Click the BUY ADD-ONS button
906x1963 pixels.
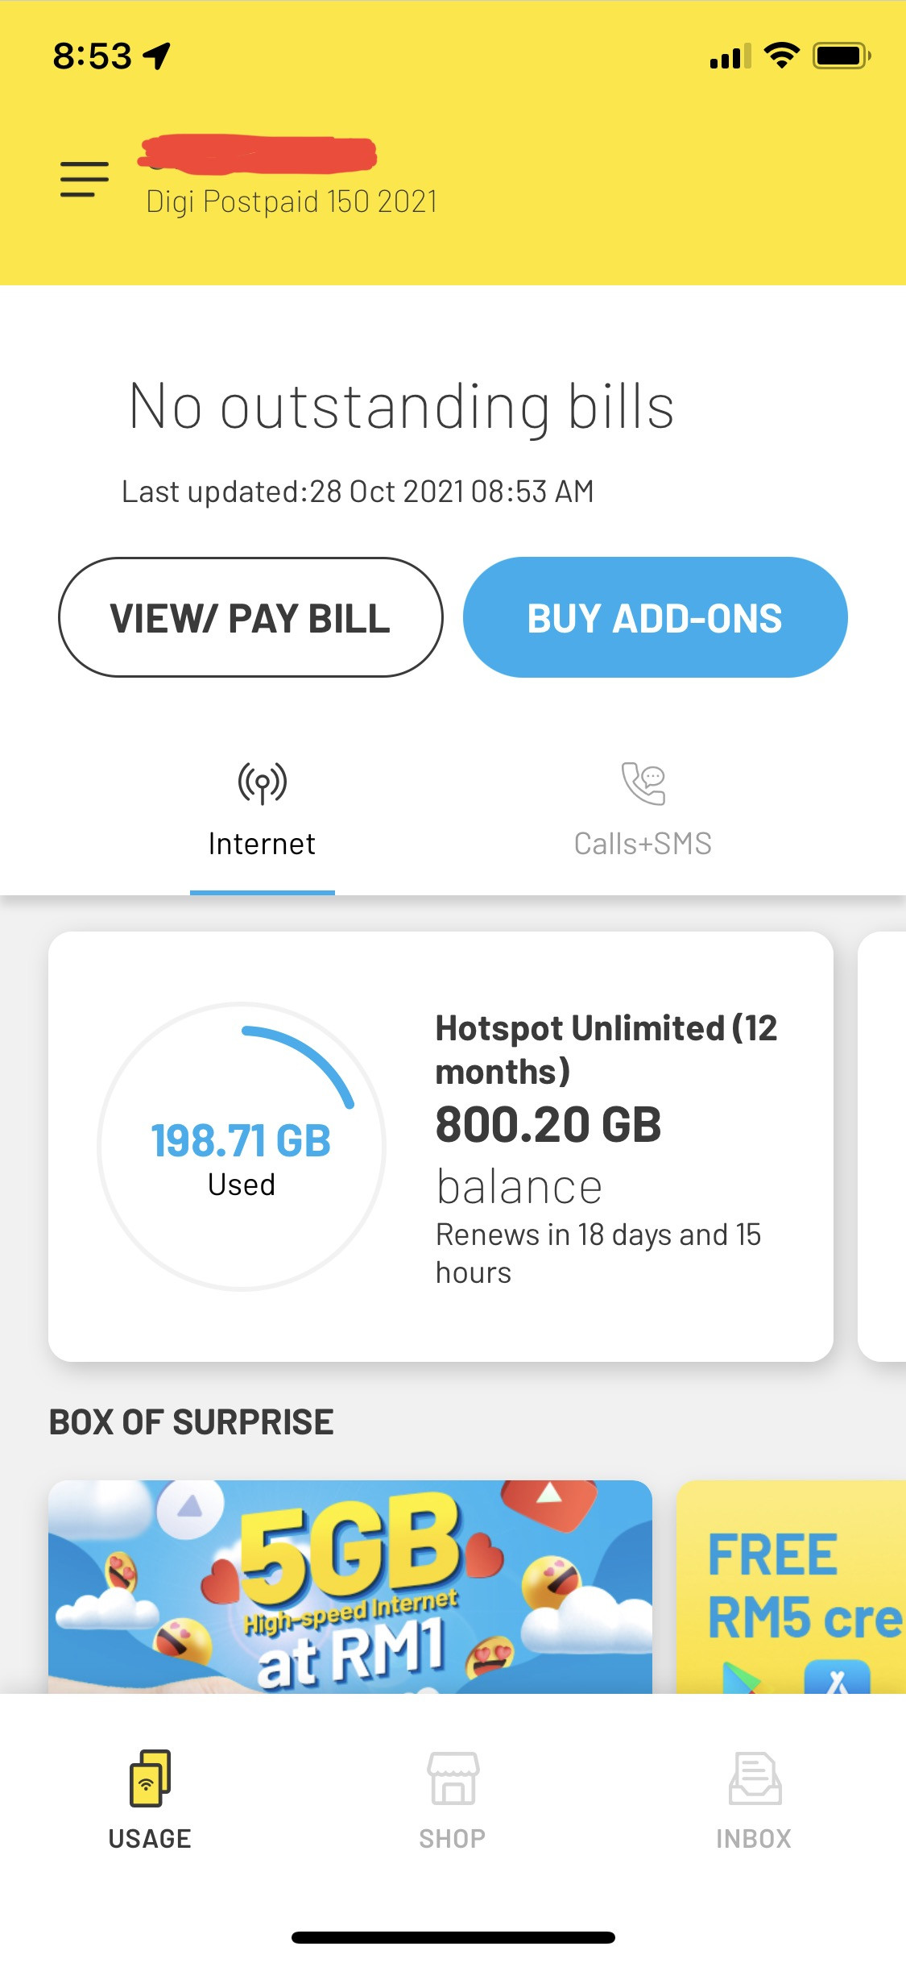pos(655,617)
